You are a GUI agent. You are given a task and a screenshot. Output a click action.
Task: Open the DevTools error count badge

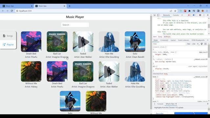pyautogui.click(x=189, y=15)
